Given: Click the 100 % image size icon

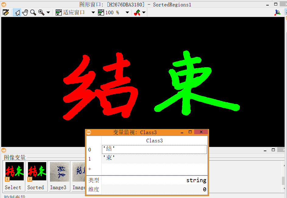Looking at the screenshot, I should [x=101, y=12].
